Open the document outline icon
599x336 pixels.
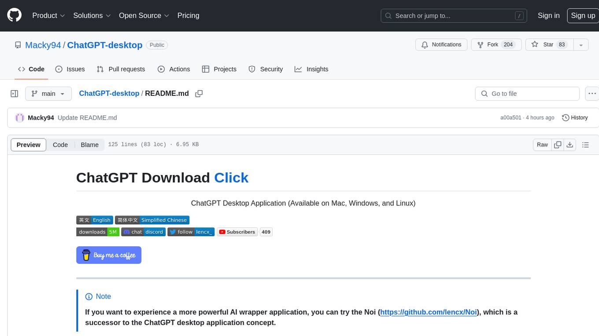pos(585,145)
